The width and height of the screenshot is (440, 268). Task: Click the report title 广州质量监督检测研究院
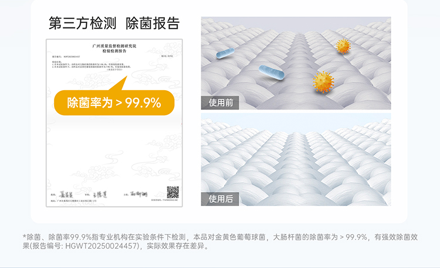click(114, 46)
